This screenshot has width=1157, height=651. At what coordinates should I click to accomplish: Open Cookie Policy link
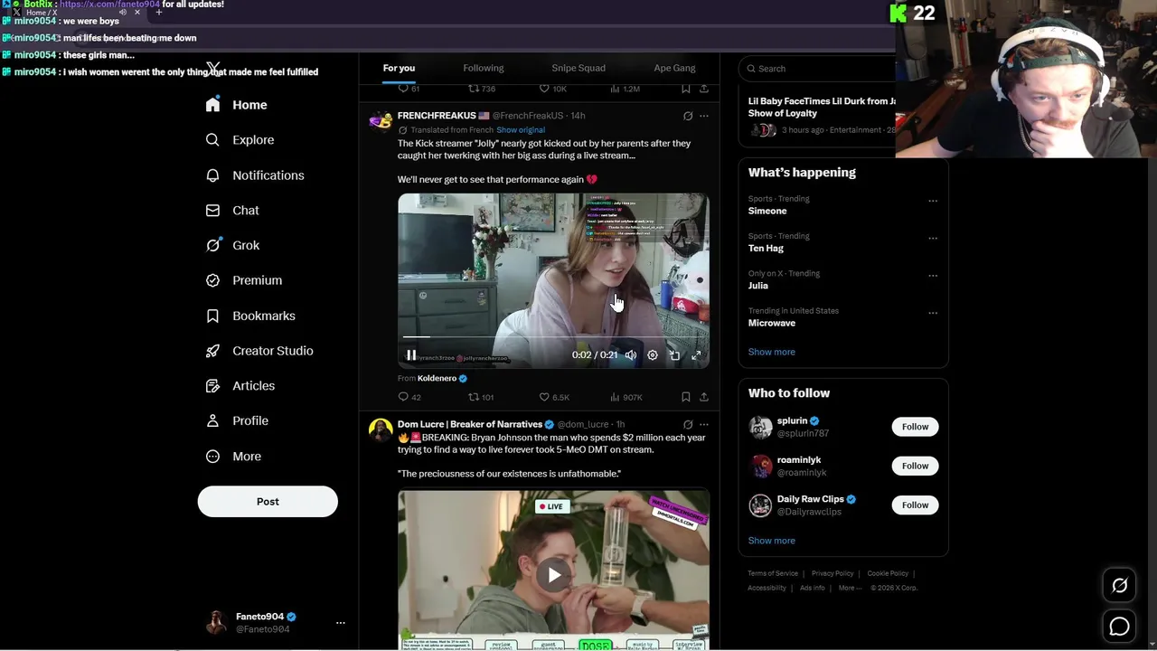click(888, 573)
